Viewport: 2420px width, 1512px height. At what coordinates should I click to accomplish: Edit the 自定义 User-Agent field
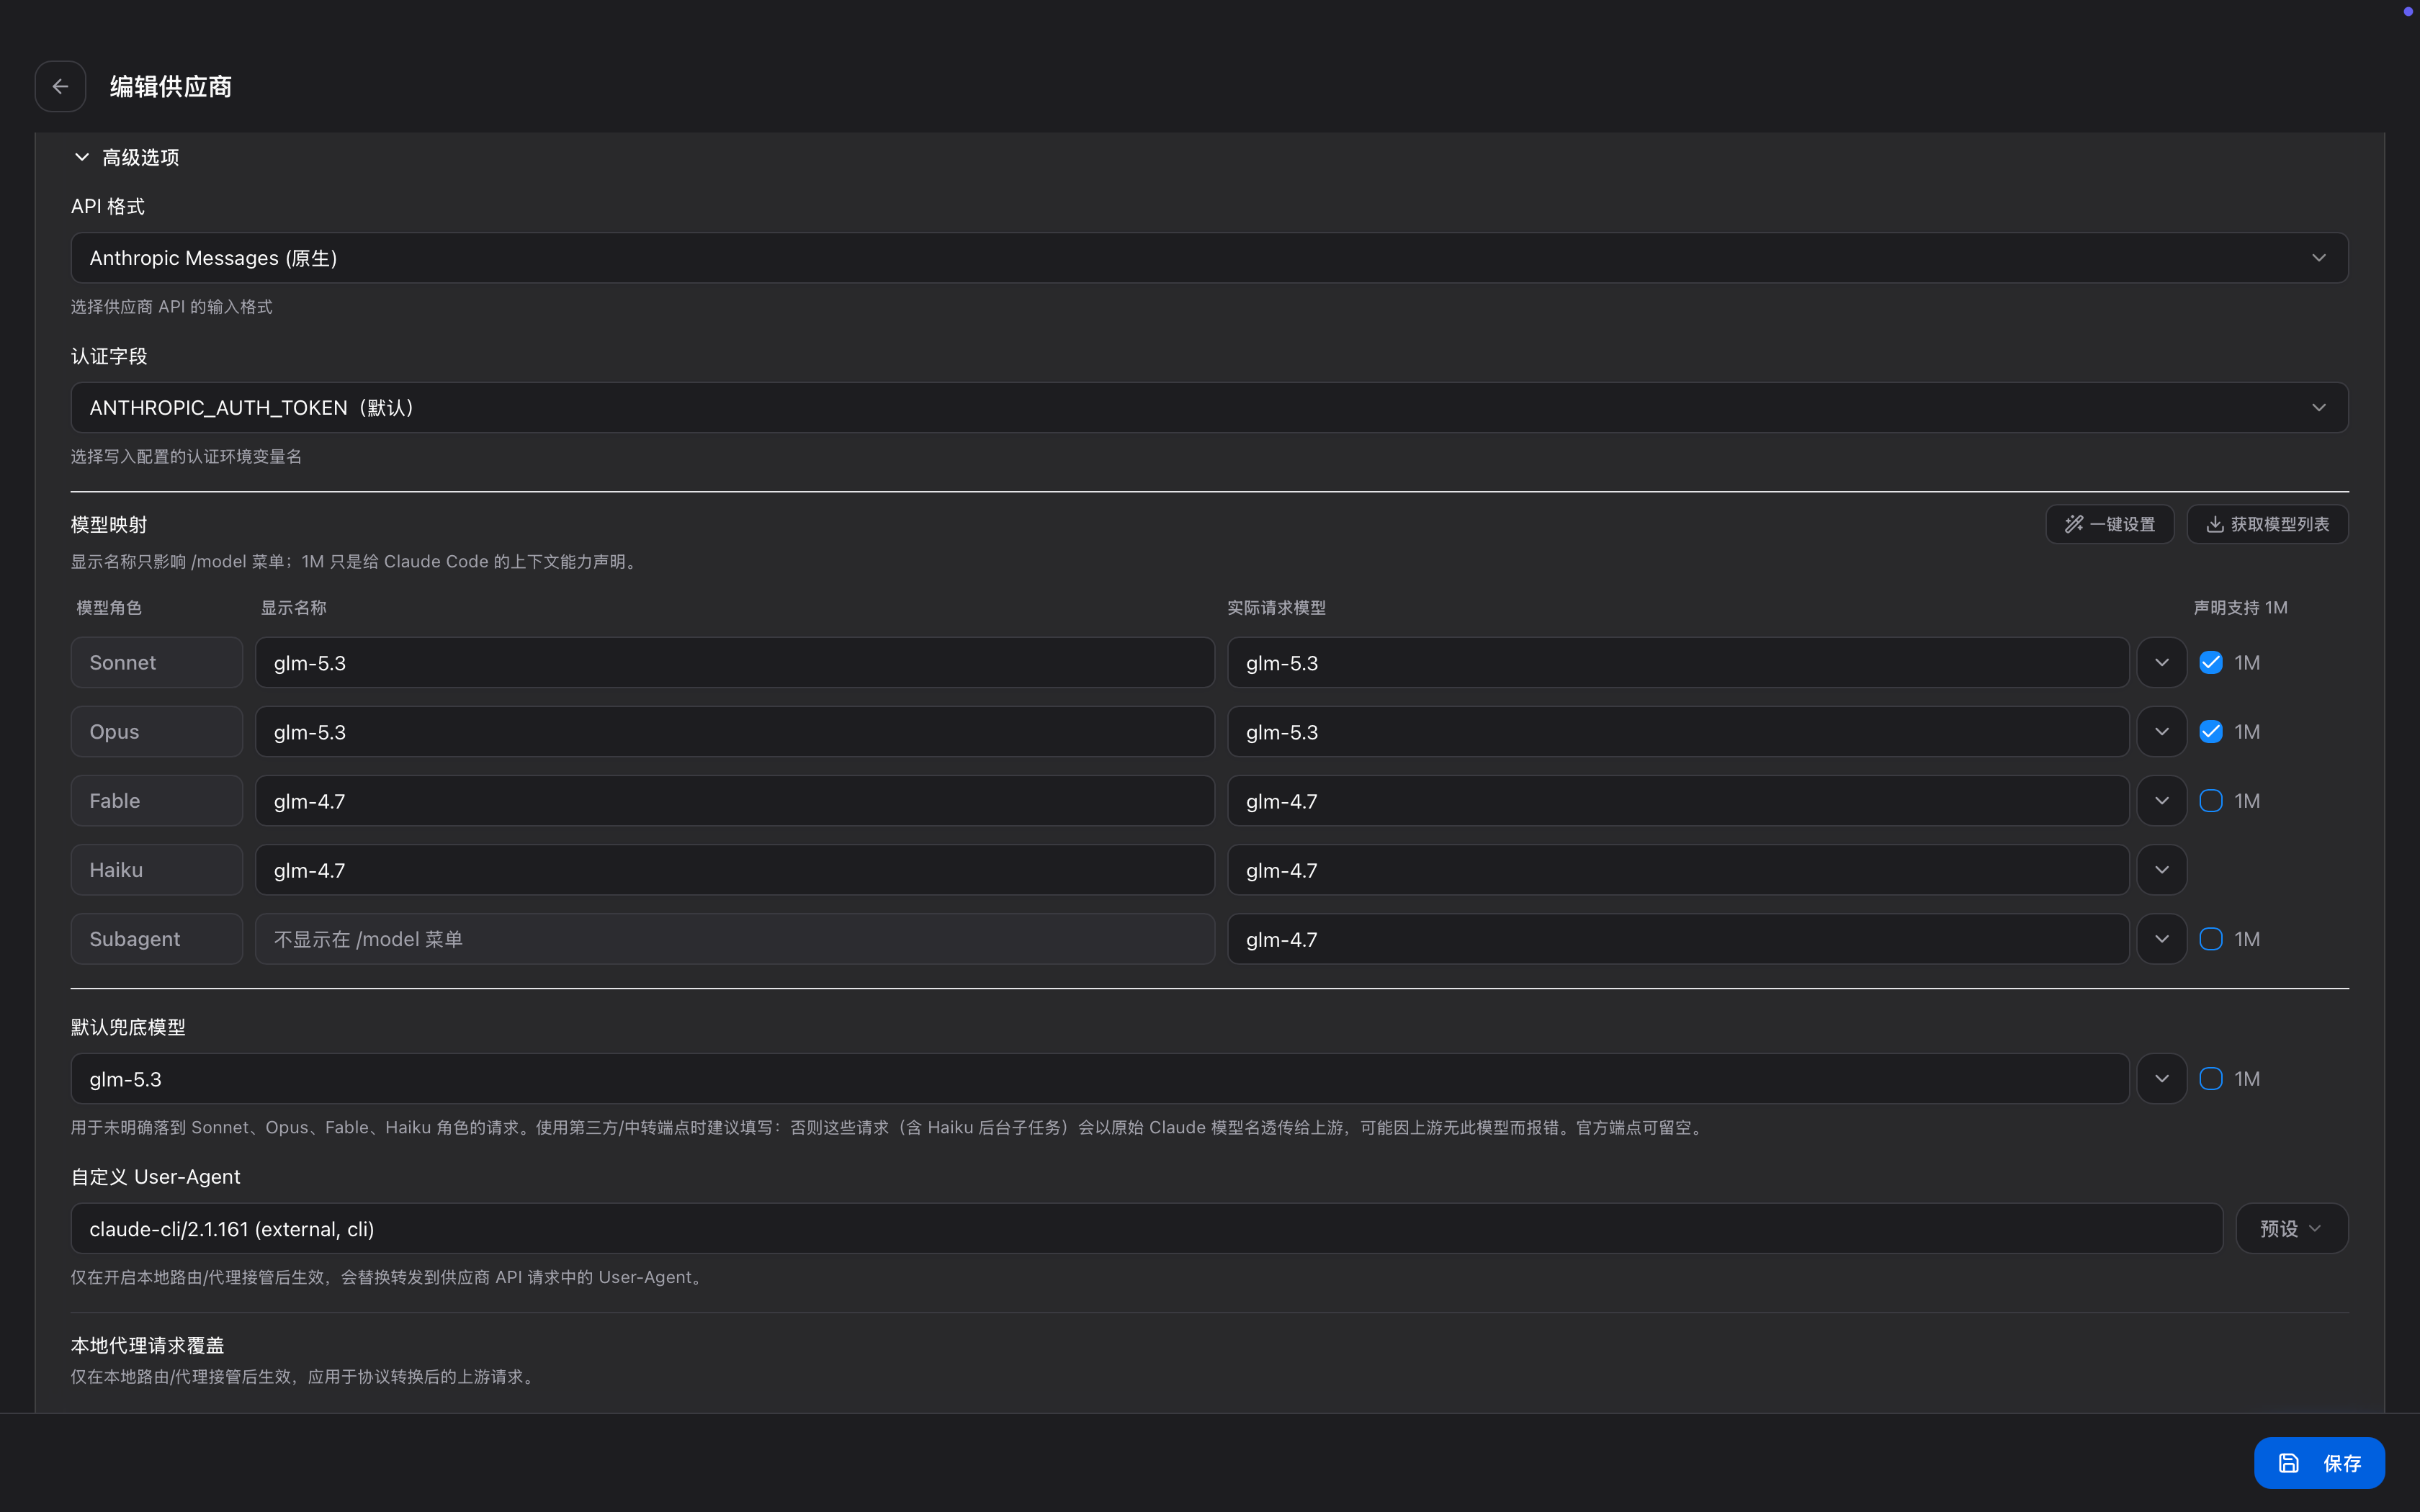click(1147, 1229)
